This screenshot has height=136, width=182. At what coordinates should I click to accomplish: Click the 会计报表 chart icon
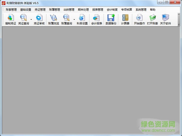[x=96, y=19]
